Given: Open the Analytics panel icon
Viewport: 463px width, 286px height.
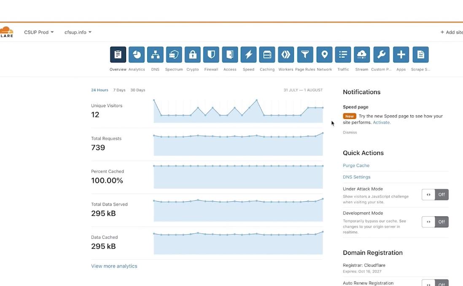Looking at the screenshot, I should pyautogui.click(x=137, y=54).
